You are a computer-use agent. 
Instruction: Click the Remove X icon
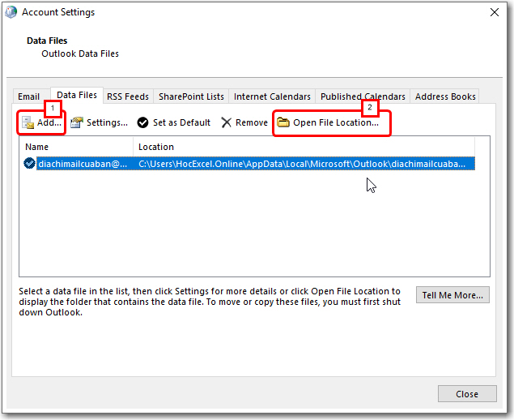coord(226,122)
